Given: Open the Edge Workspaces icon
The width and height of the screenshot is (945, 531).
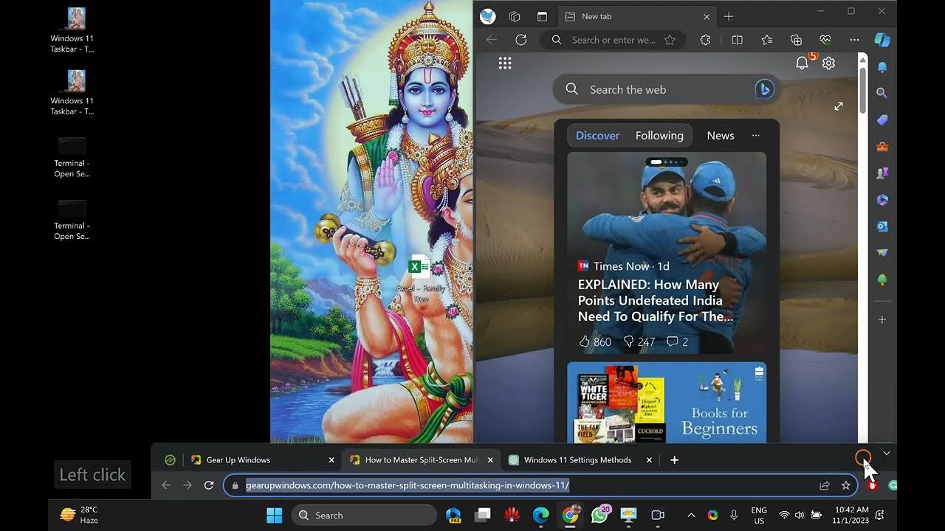Looking at the screenshot, I should tap(515, 16).
